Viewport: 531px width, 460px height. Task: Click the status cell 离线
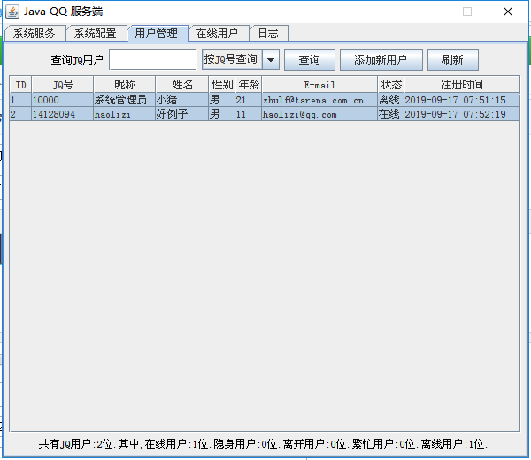(x=391, y=100)
